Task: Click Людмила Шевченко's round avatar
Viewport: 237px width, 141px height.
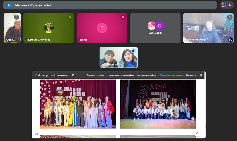Action: [x=49, y=28]
